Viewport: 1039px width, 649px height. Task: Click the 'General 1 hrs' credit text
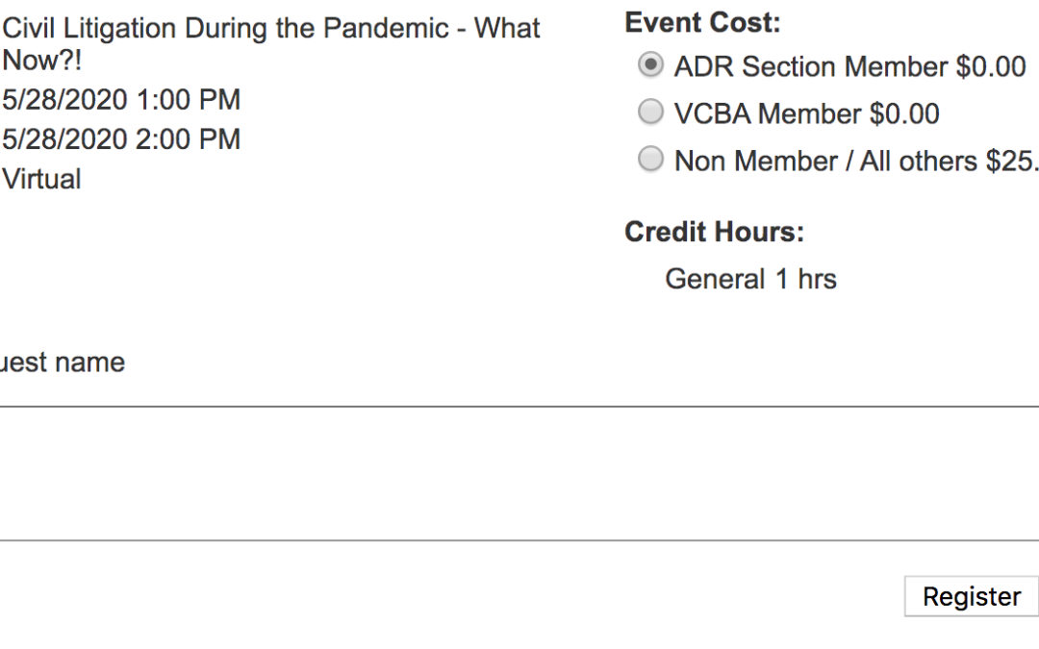[750, 279]
